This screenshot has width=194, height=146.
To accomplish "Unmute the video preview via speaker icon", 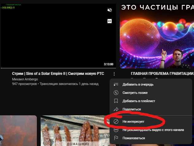I will click(x=110, y=10).
